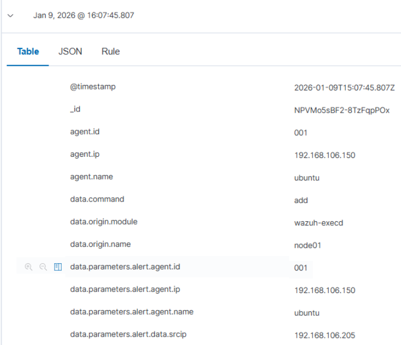Click the srcip value 192.168.106.205
The image size is (401, 345).
pyautogui.click(x=324, y=335)
